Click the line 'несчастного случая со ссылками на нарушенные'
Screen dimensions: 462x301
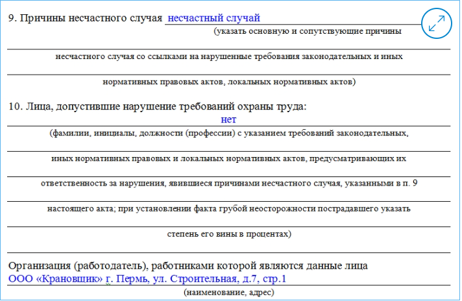tap(229, 56)
